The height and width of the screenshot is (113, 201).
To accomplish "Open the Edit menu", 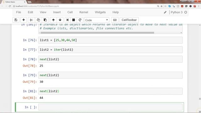I will (30, 12).
